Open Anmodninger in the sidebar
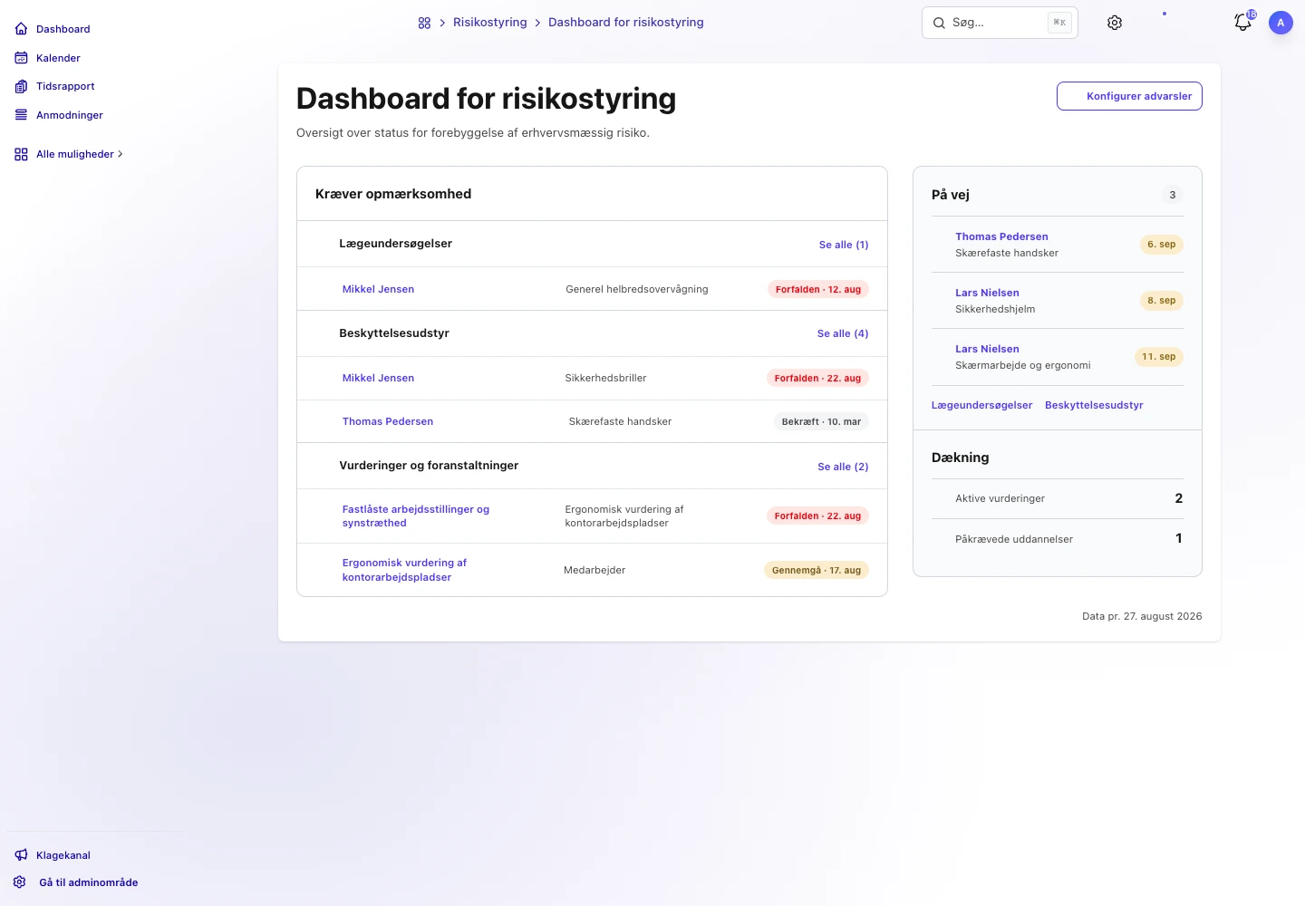Viewport: 1305px width, 906px height. point(70,115)
